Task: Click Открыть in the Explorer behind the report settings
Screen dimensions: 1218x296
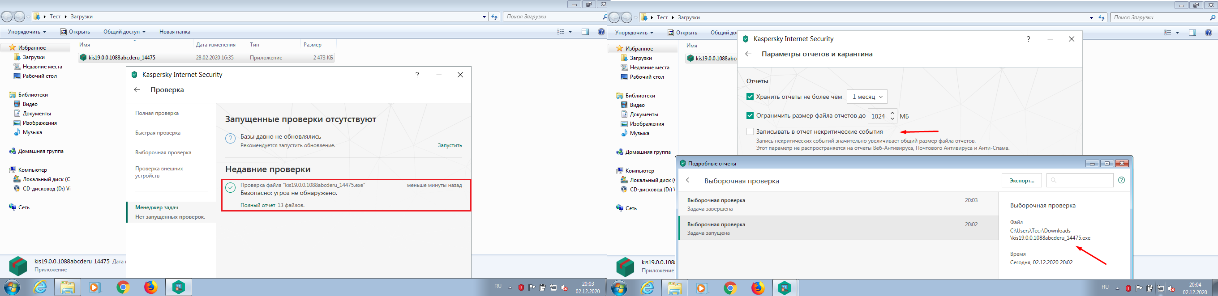Action: (x=682, y=33)
